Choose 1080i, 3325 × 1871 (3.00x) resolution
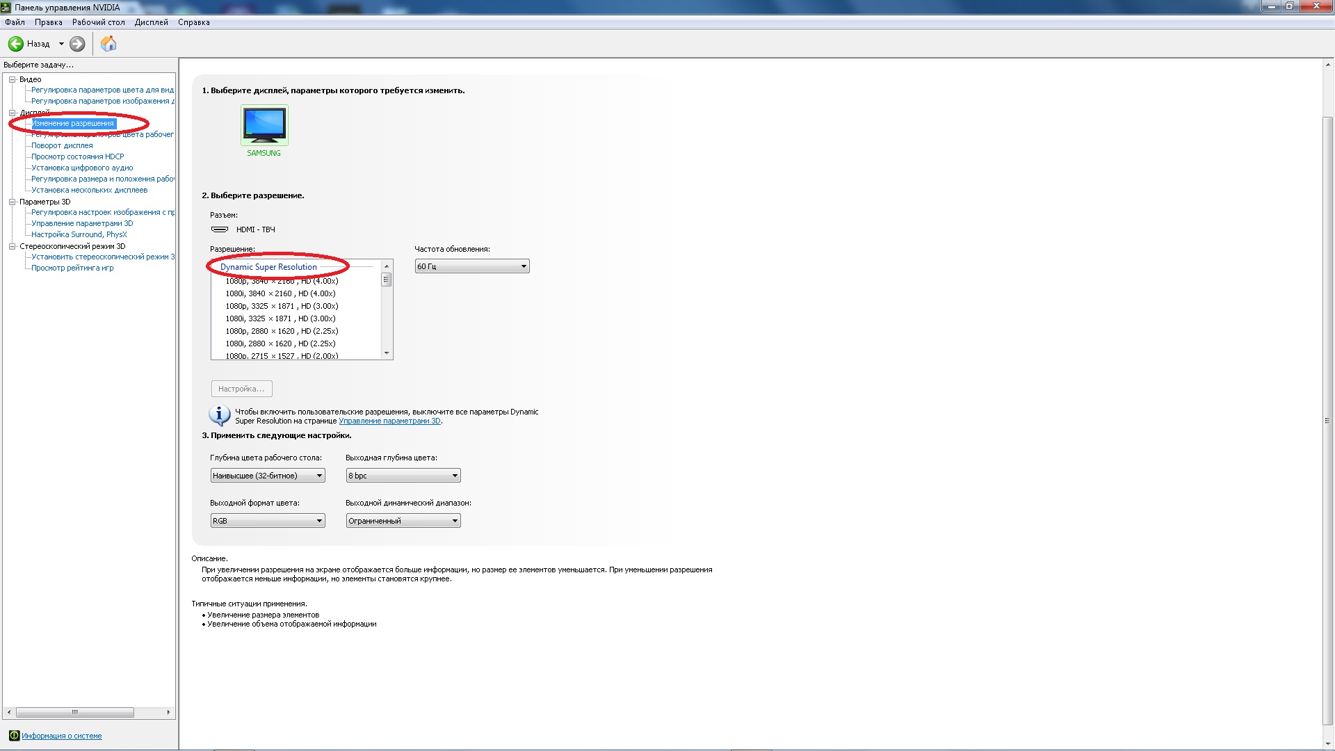1335x751 pixels. point(280,318)
